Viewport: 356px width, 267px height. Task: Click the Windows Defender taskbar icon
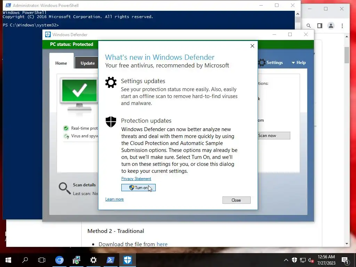tap(127, 260)
